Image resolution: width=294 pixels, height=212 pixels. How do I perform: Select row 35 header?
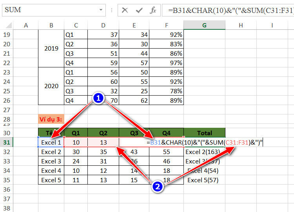click(7, 180)
